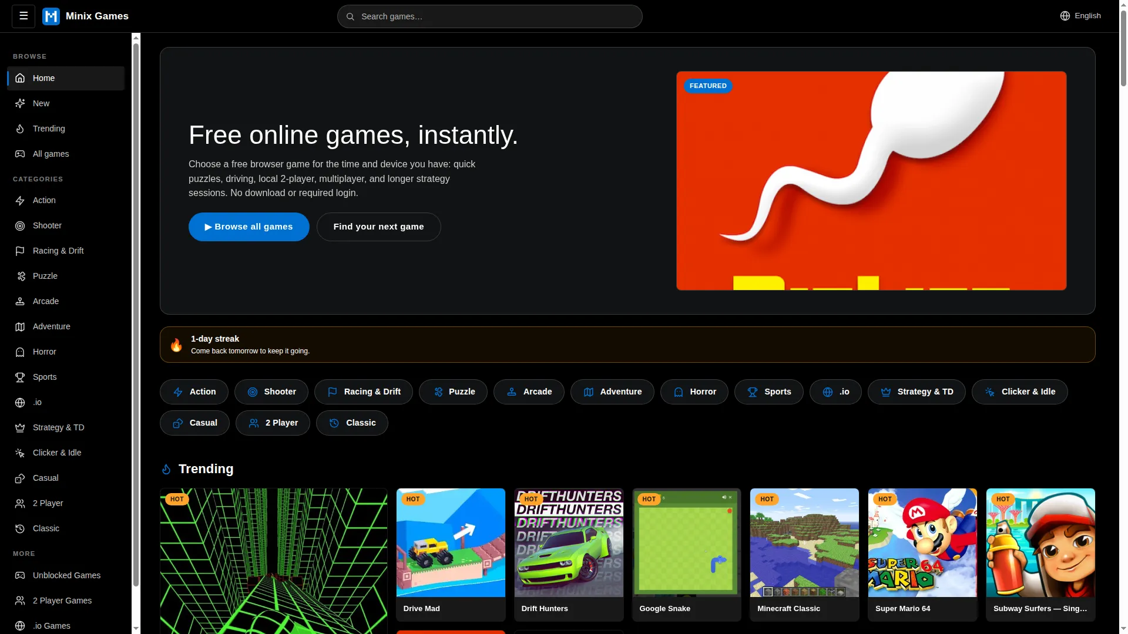
Task: Click the Browse all games button
Action: click(x=249, y=227)
